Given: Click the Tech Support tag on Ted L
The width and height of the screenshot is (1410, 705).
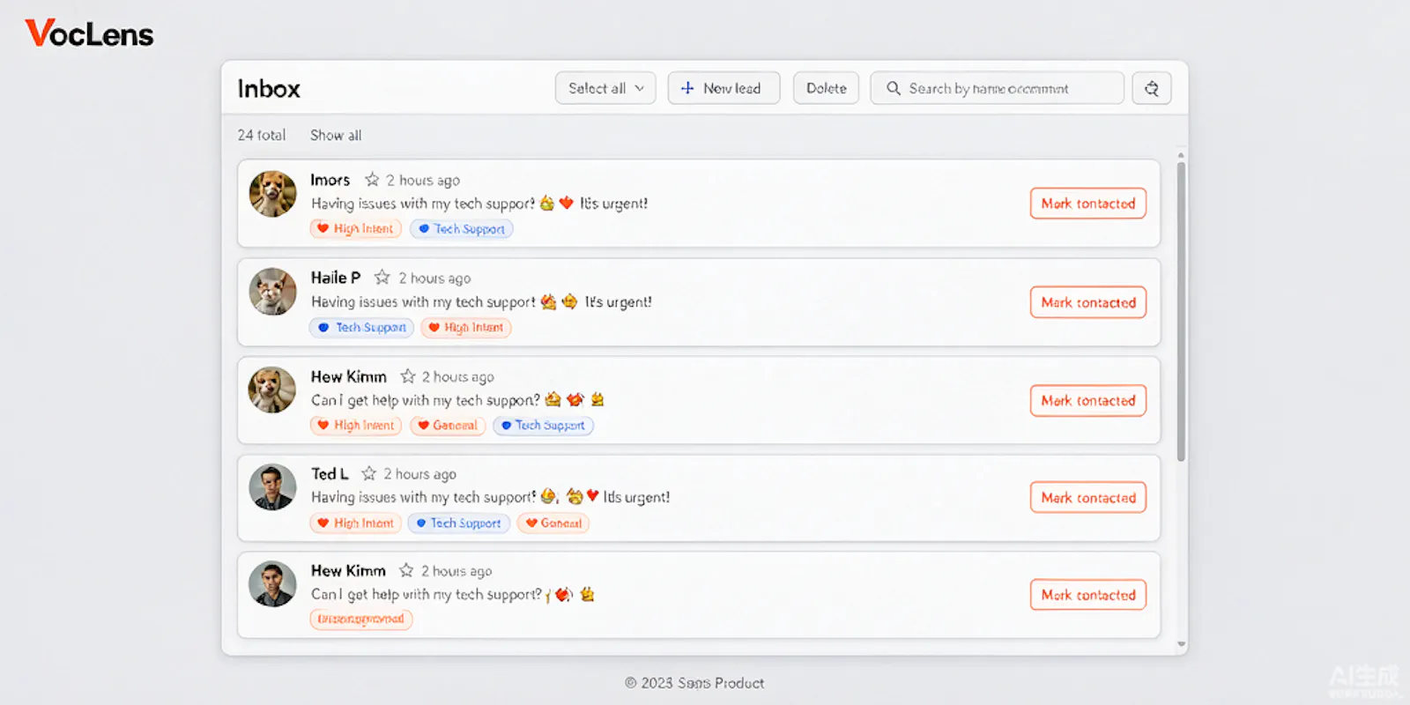Looking at the screenshot, I should pyautogui.click(x=458, y=523).
